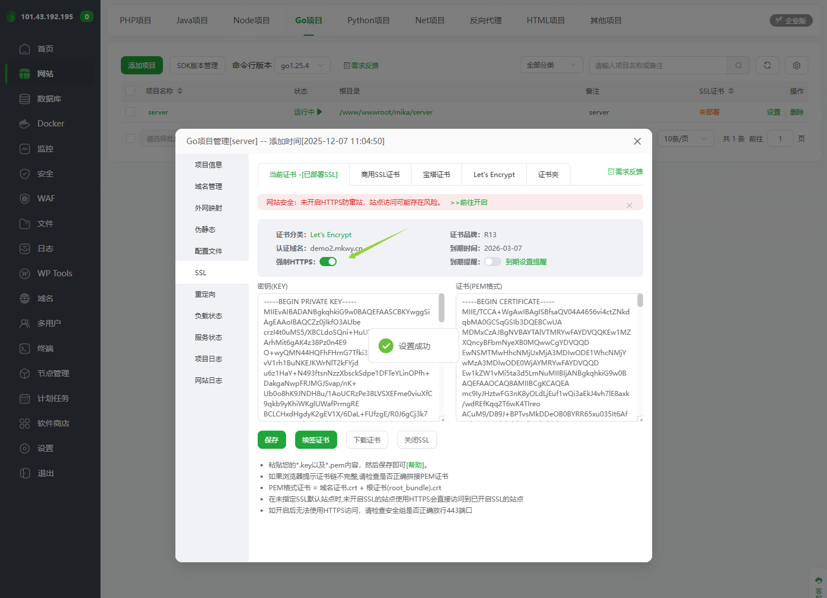
Task: Click the gear settings icon above the table
Action: tap(796, 65)
